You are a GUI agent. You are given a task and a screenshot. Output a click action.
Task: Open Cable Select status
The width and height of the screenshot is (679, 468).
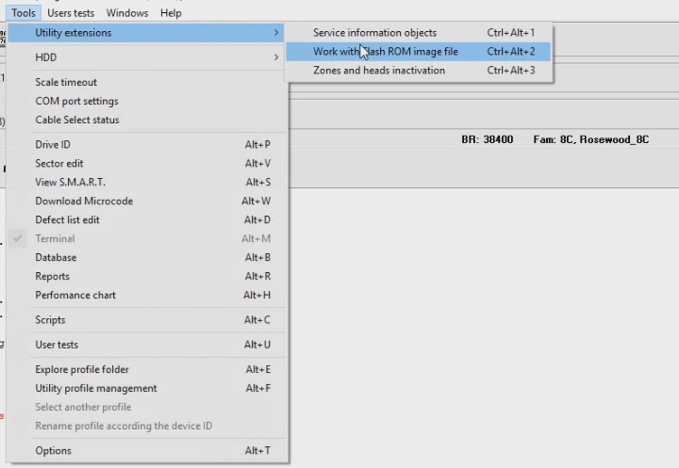[77, 120]
